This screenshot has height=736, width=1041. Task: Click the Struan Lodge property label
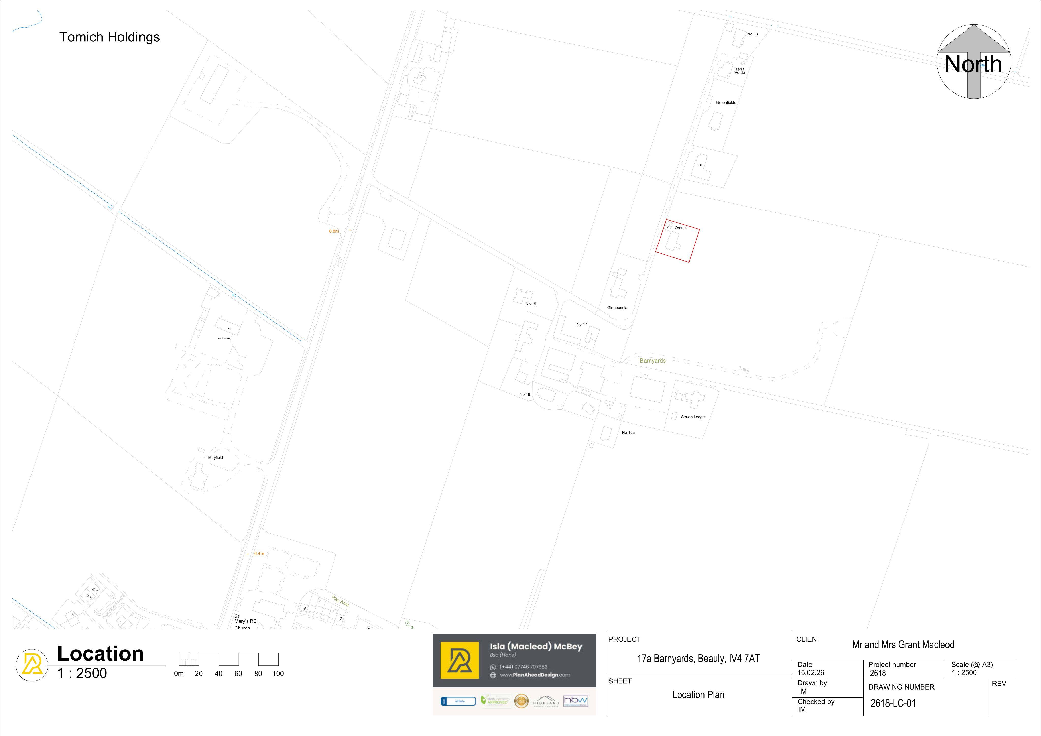[693, 417]
